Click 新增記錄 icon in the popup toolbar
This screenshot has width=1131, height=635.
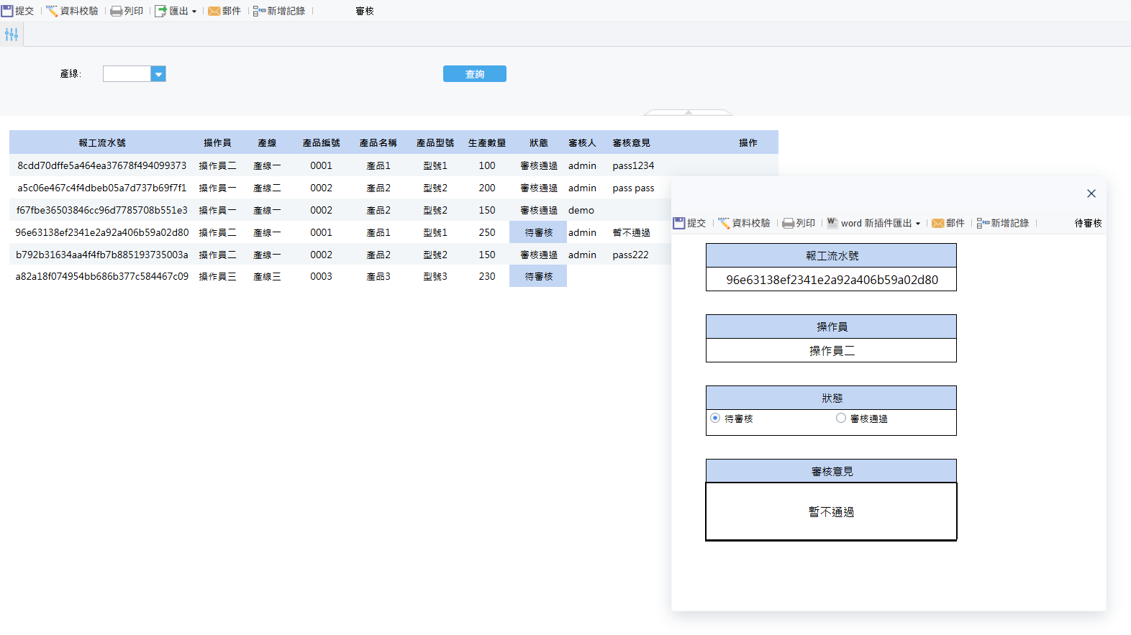(x=983, y=224)
